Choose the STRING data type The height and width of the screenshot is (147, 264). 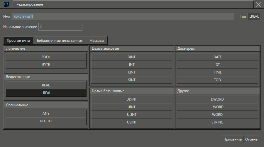click(x=217, y=122)
